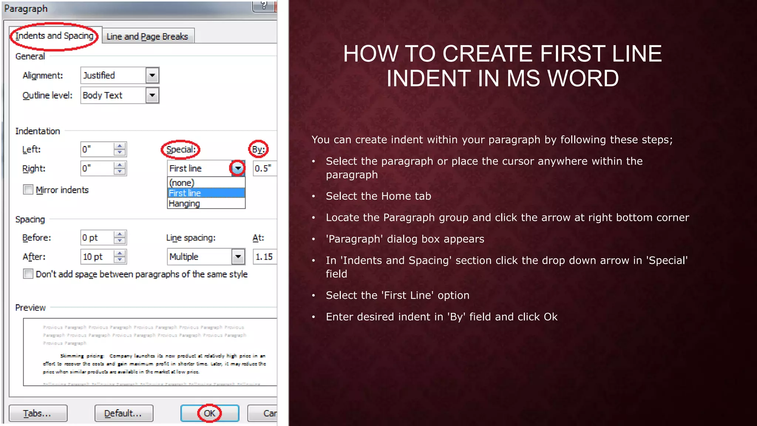Click the bullet text 'Select the Home tab'
Screen dimensions: 757x426
click(378, 196)
